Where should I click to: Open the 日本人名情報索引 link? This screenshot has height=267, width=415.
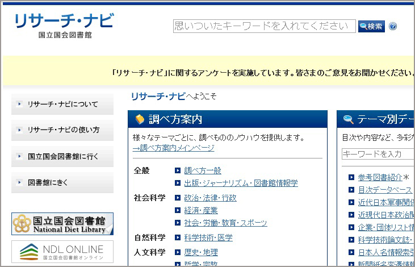point(386,252)
